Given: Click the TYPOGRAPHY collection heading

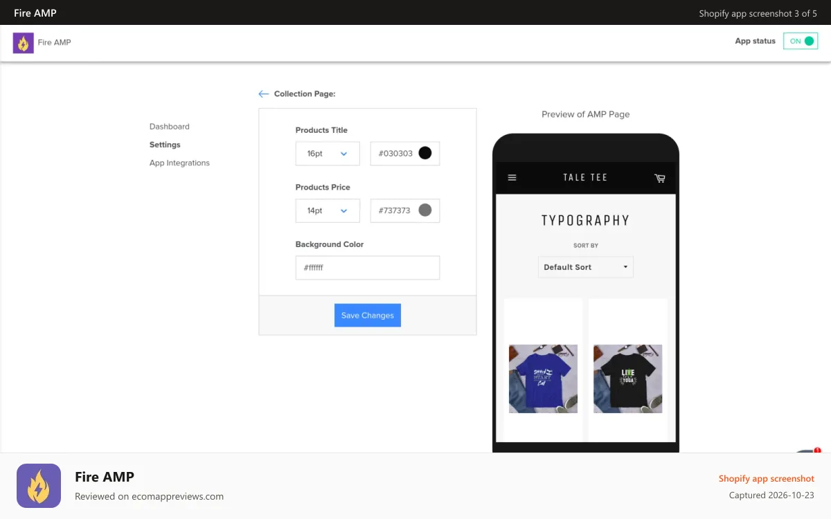Looking at the screenshot, I should tap(585, 221).
